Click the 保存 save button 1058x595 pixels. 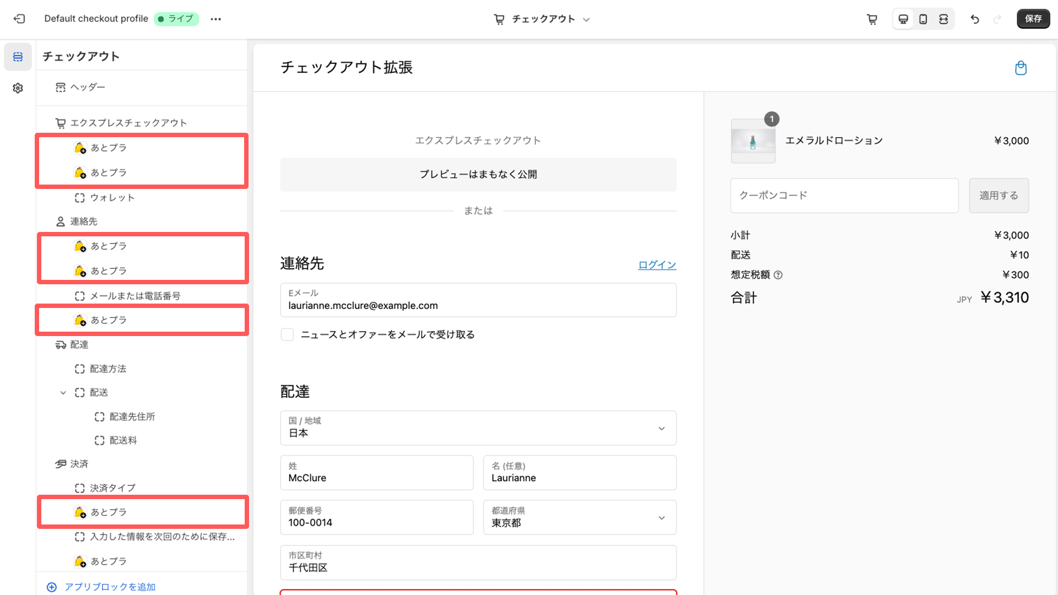[1033, 19]
